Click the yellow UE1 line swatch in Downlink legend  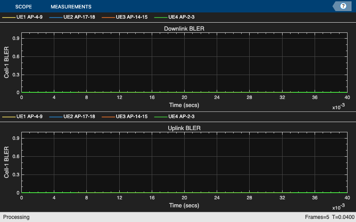(x=9, y=17)
